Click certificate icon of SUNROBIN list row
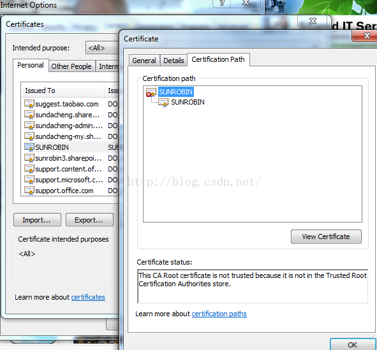Viewport: 377px width, 350px height. point(29,147)
